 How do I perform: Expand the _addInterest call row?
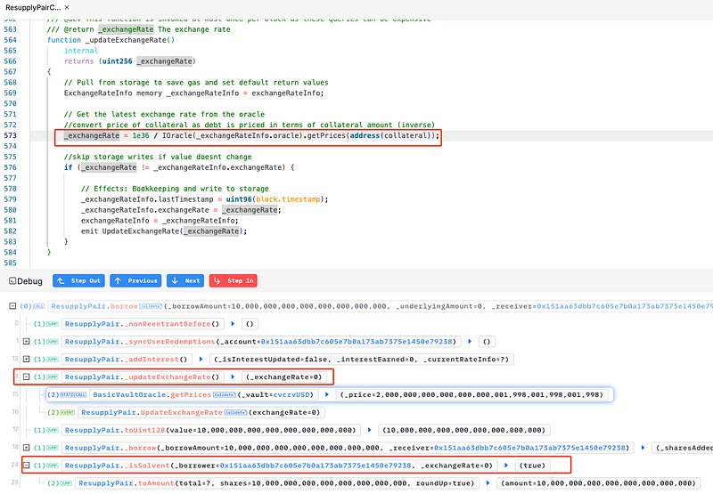[x=27, y=359]
